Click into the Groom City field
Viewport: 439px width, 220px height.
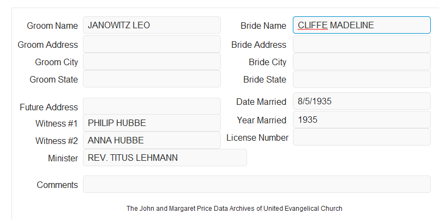(152, 61)
